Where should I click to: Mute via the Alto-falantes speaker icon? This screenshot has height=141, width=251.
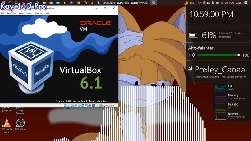point(192,55)
